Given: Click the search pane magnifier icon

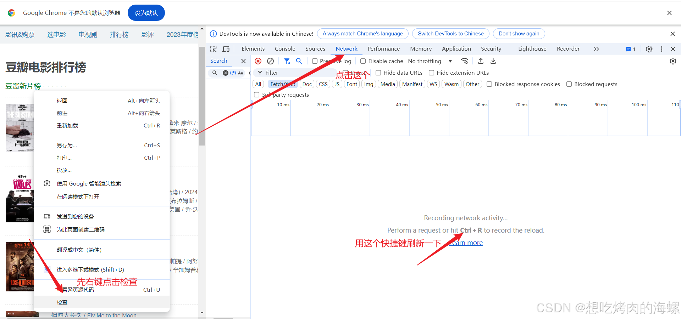Looking at the screenshot, I should click(215, 73).
